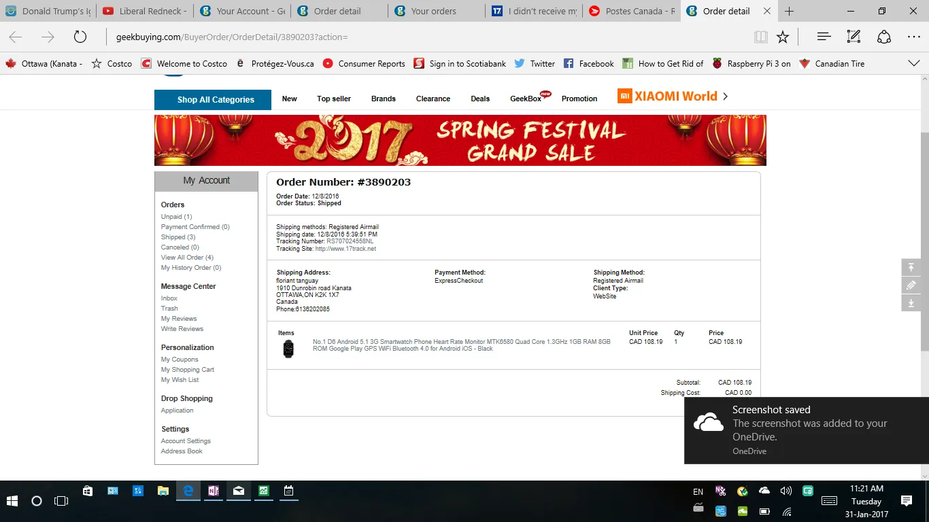Screen dimensions: 929x522
Task: Open the Deals menu item
Action: (x=480, y=99)
